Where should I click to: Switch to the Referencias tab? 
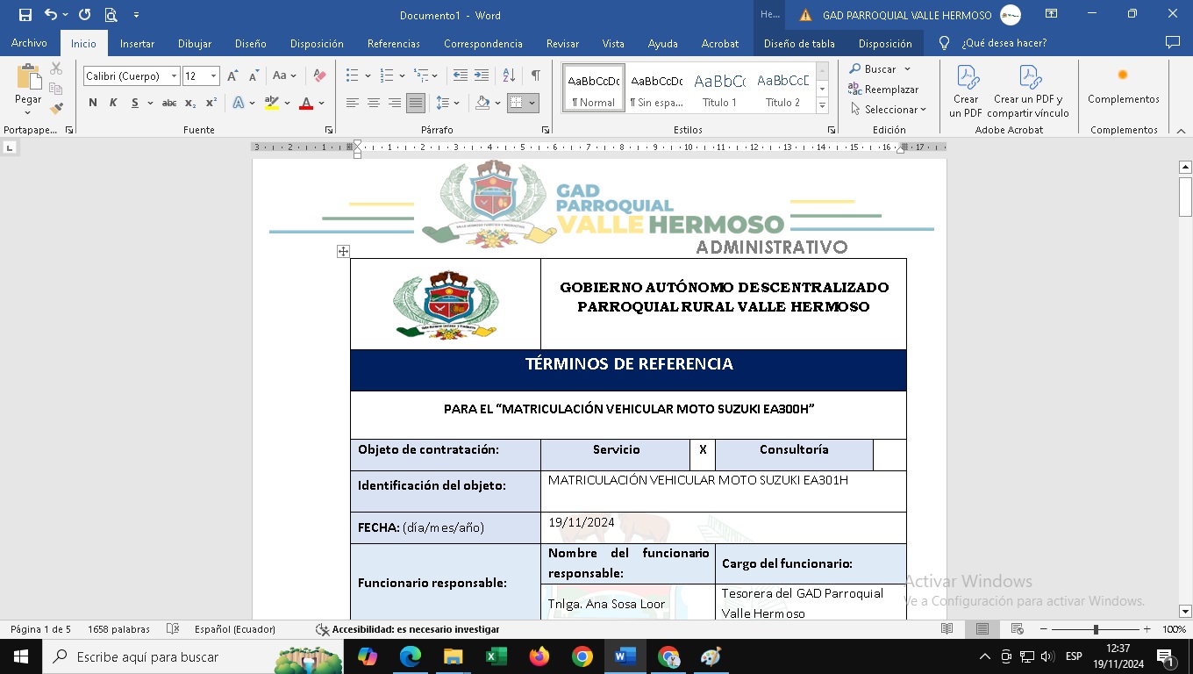pyautogui.click(x=393, y=43)
